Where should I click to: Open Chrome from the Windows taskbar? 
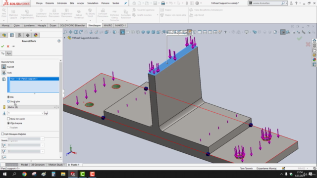tap(24, 174)
